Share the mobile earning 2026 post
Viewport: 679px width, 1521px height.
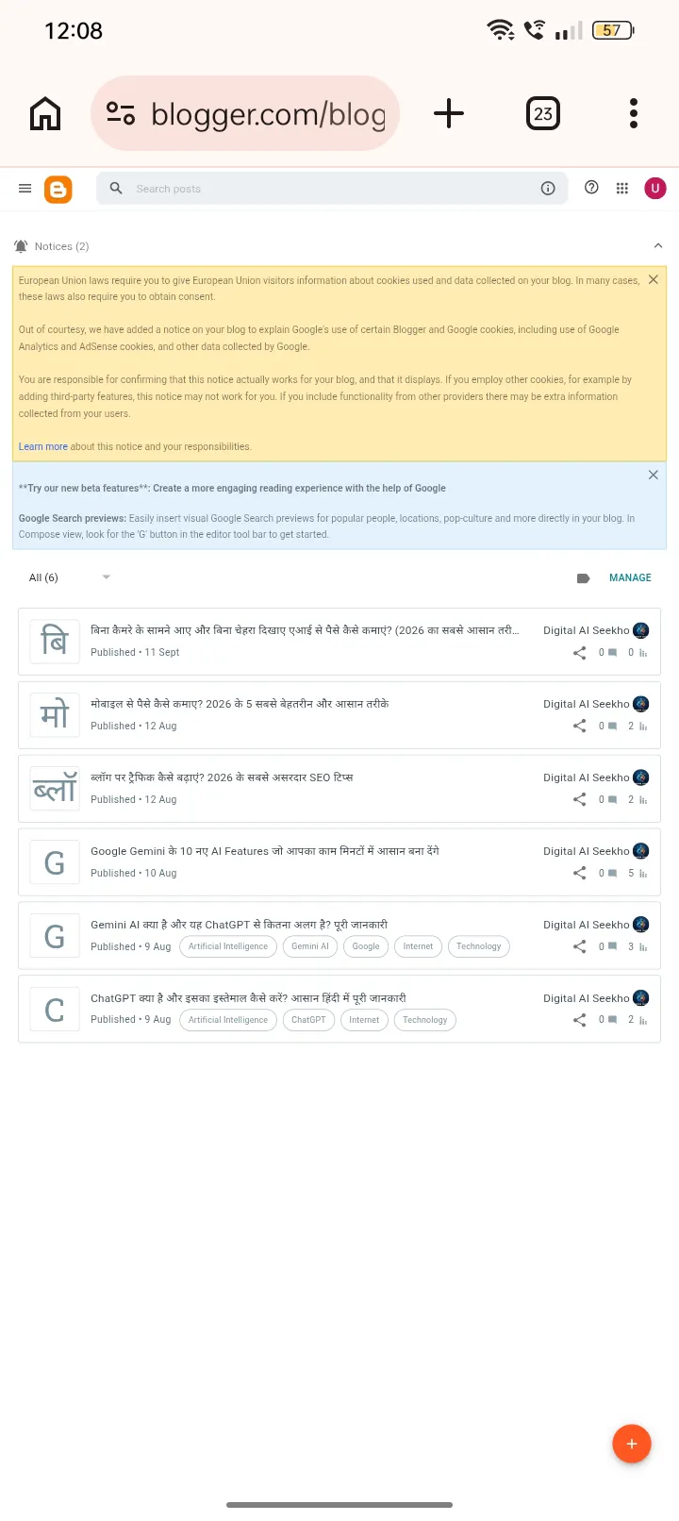point(580,727)
